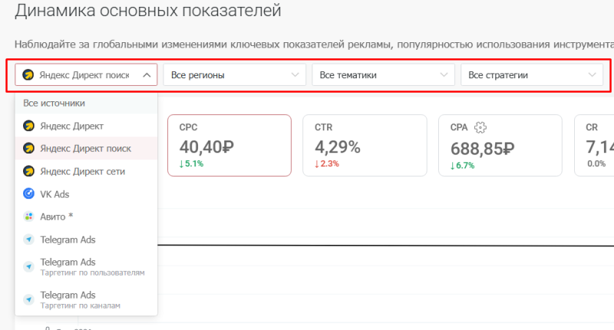Choose Telegram Ads Таргетинг по пользователям

86,266
